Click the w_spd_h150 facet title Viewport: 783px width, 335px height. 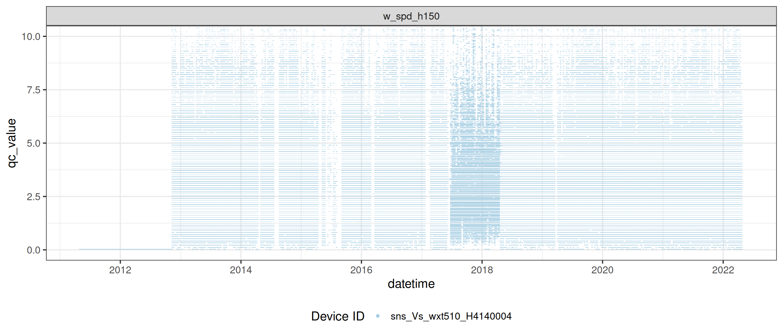point(411,16)
